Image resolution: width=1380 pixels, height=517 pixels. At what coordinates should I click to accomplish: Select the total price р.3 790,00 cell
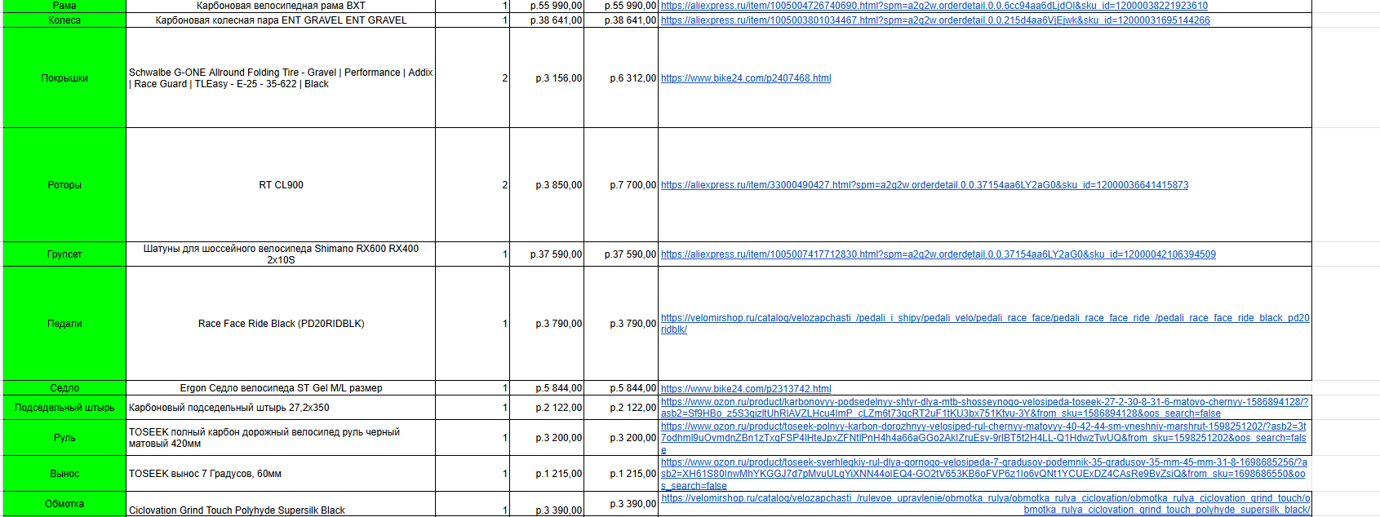pos(621,324)
